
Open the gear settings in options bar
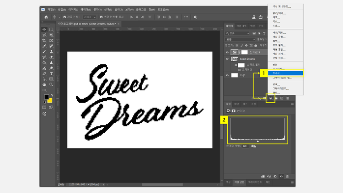point(195,17)
